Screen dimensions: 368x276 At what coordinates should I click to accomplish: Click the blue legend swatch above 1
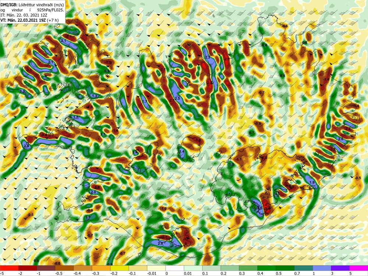pyautogui.click(x=322, y=268)
